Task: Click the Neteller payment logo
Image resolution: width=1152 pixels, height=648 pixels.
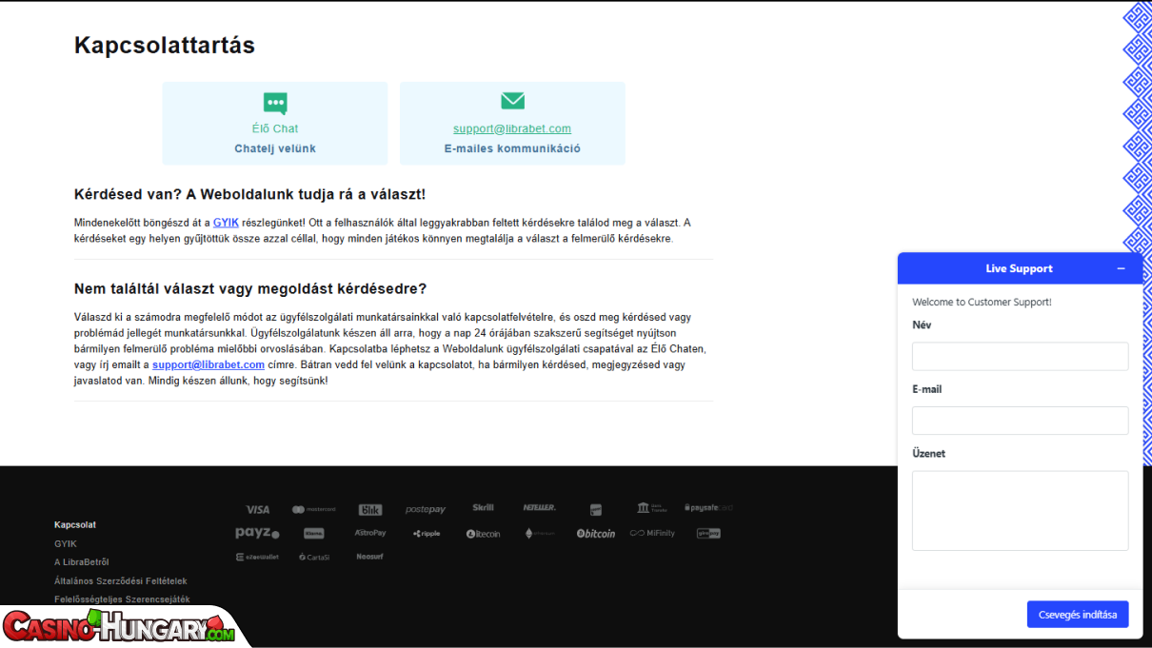Action: click(539, 508)
